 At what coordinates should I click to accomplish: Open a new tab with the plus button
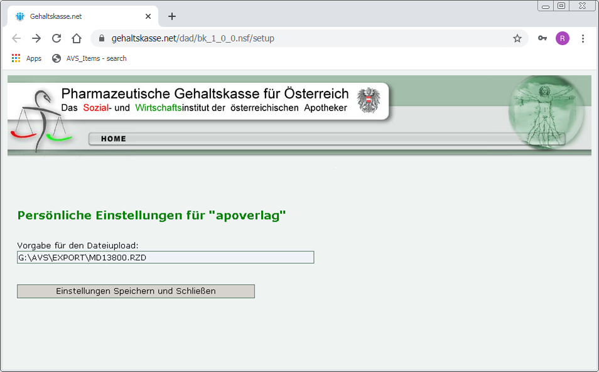tap(171, 16)
